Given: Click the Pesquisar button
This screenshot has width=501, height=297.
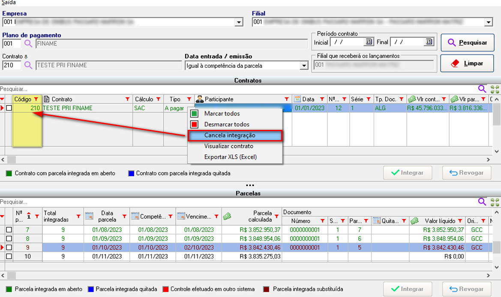Looking at the screenshot, I should 468,42.
